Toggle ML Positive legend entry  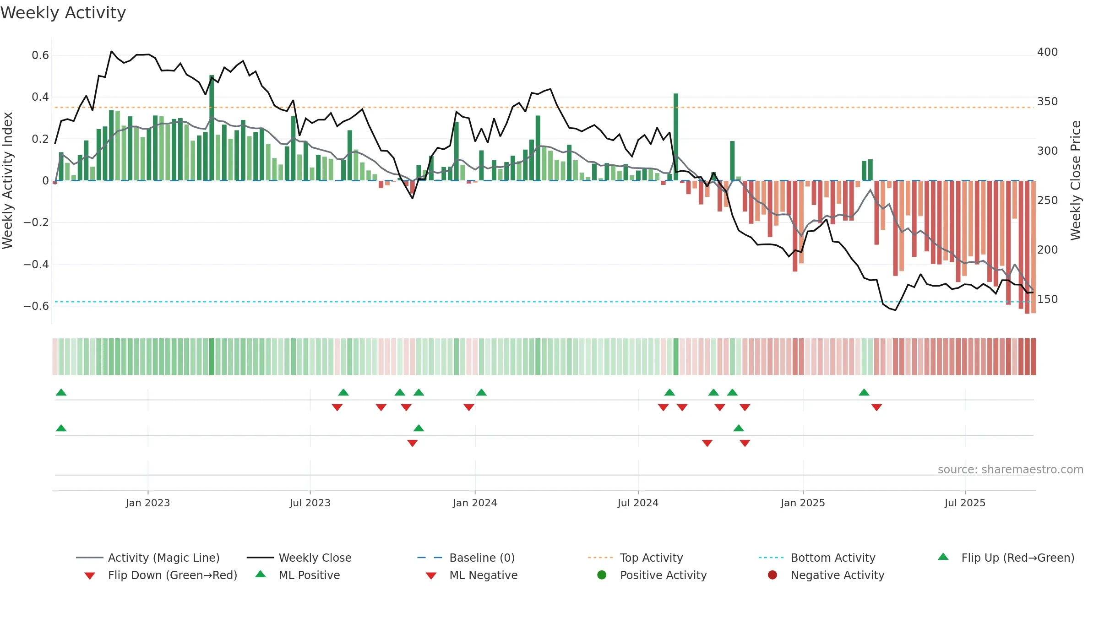click(298, 575)
